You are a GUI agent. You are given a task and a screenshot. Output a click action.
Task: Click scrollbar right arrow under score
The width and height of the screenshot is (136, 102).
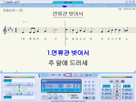click(x=135, y=71)
